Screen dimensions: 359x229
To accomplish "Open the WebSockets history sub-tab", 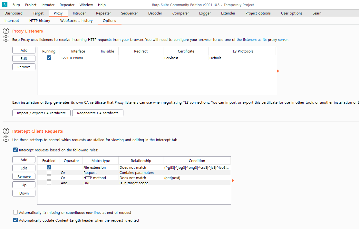I will click(x=76, y=21).
